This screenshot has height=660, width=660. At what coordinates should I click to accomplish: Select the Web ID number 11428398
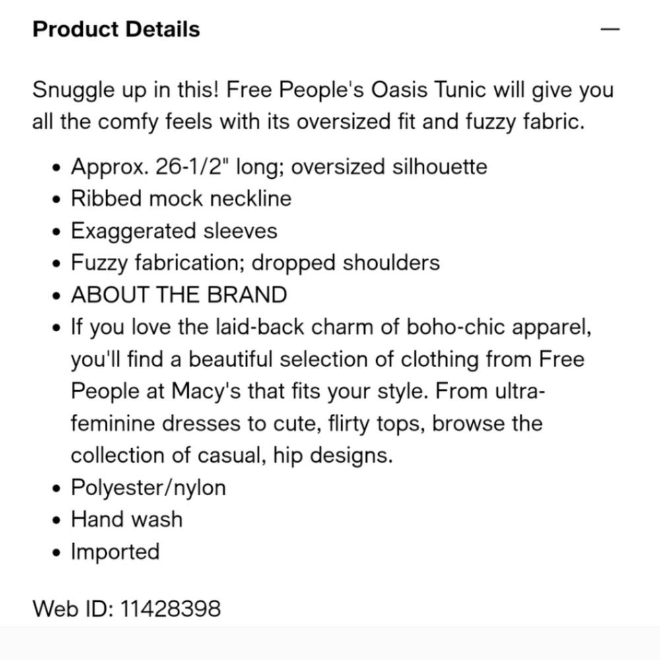170,609
